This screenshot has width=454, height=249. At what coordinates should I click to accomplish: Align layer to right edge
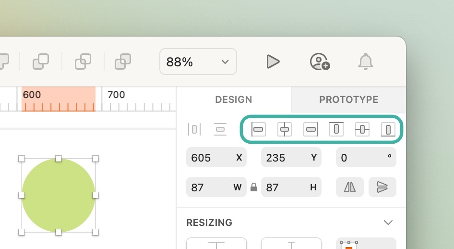click(x=311, y=129)
